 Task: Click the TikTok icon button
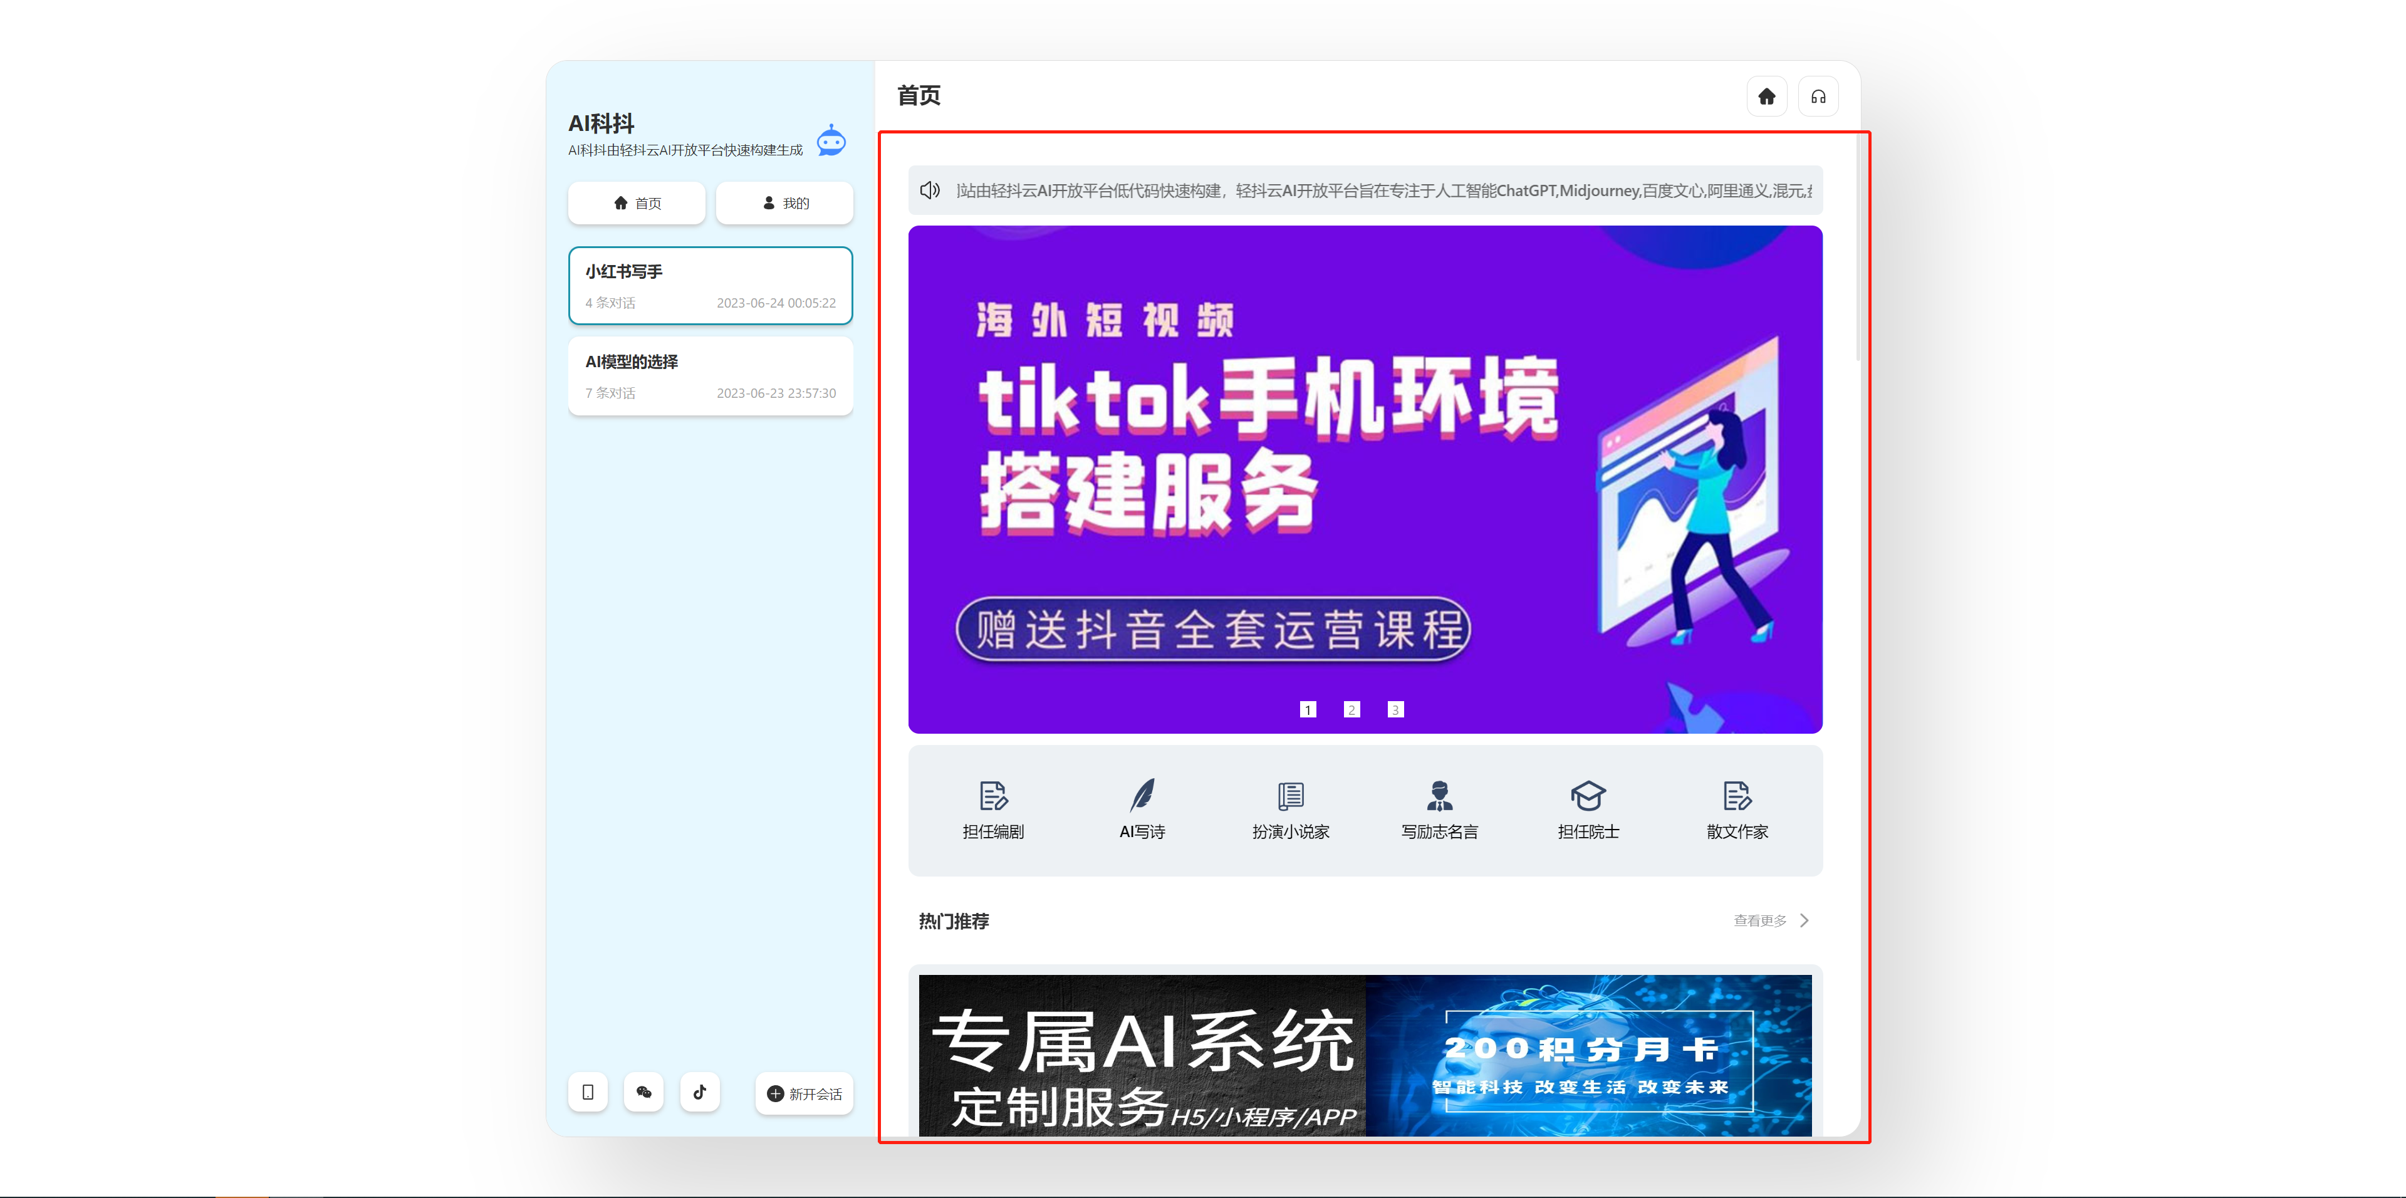tap(700, 1091)
